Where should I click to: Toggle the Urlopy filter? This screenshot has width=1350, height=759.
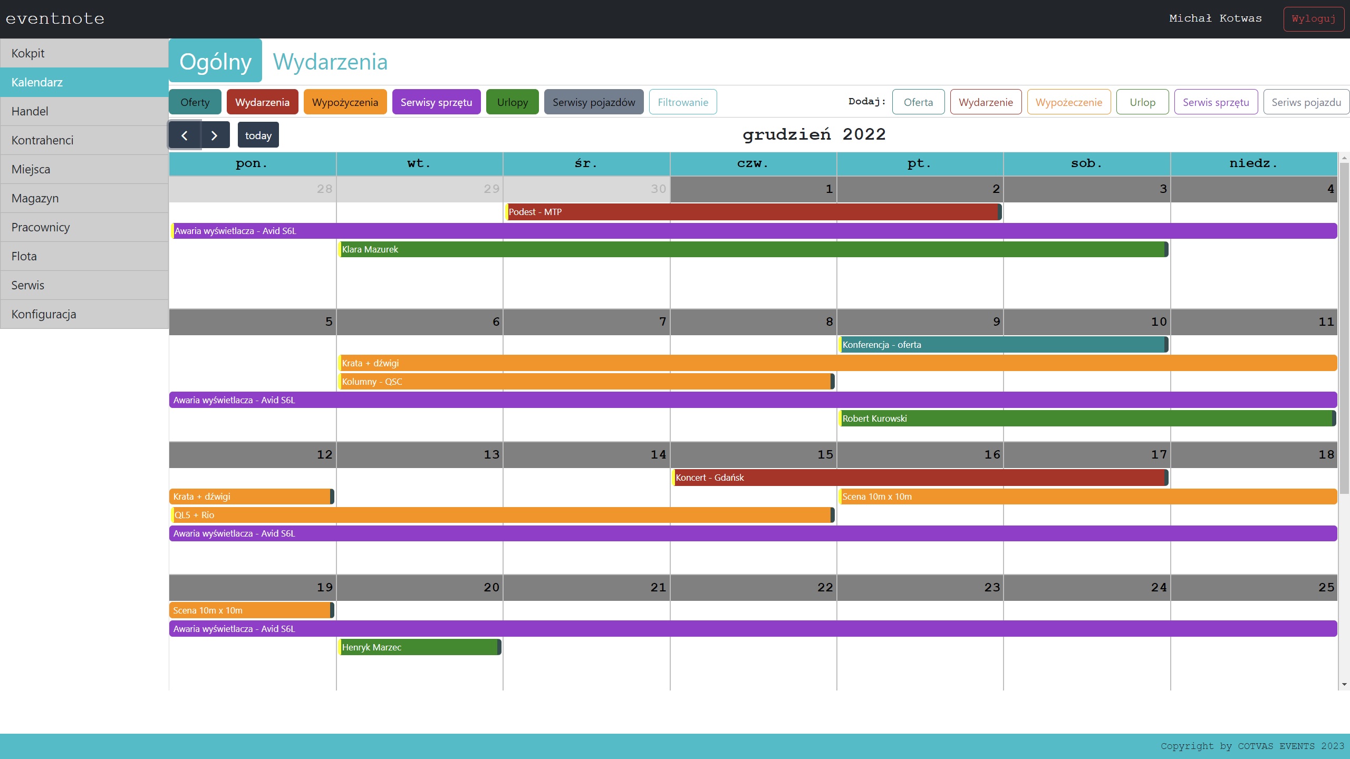tap(512, 102)
